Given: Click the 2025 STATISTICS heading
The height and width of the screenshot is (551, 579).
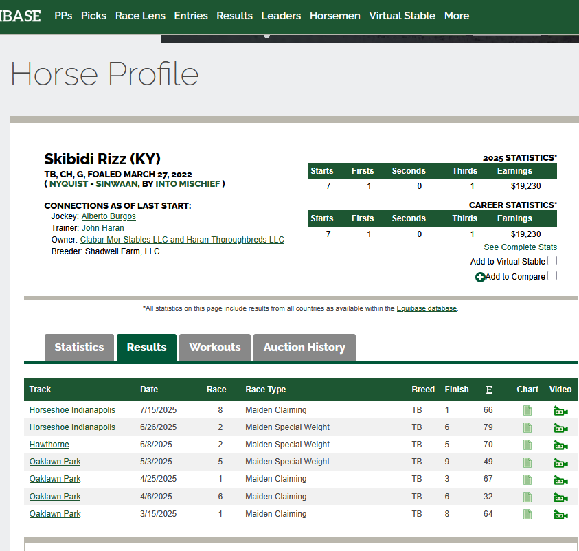Looking at the screenshot, I should pyautogui.click(x=520, y=158).
